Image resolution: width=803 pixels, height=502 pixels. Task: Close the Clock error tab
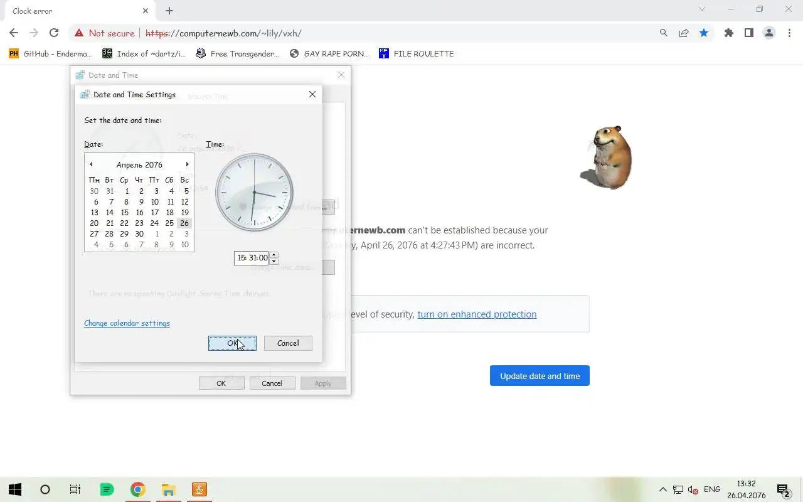click(x=146, y=11)
